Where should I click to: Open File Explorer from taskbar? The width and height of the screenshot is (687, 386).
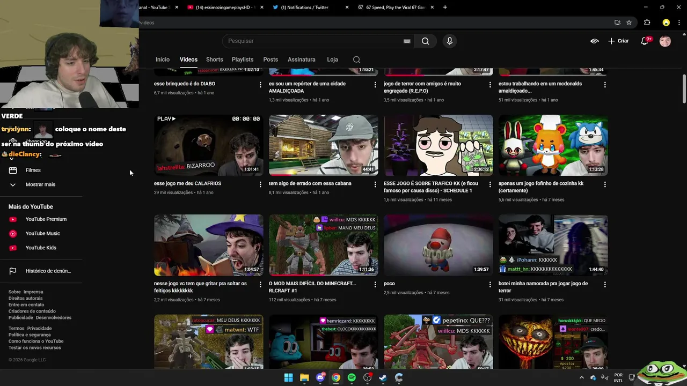[304, 377]
